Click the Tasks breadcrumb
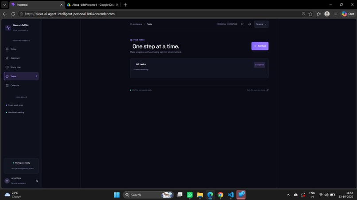Screen dimensions: 357x200 (150, 24)
